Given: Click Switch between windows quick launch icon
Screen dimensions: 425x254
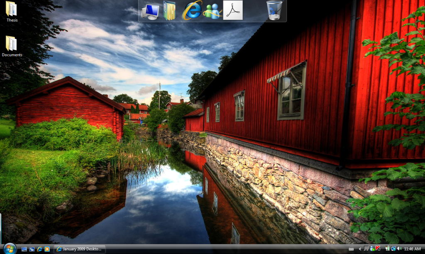Looking at the screenshot, I should pos(32,249).
